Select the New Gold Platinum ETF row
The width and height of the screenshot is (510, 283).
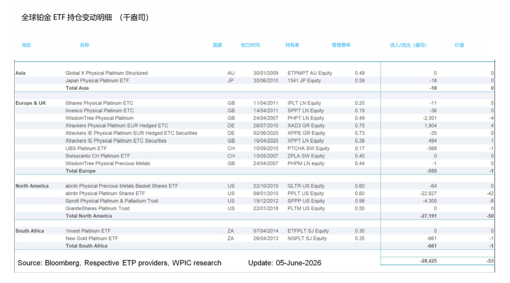coord(255,238)
